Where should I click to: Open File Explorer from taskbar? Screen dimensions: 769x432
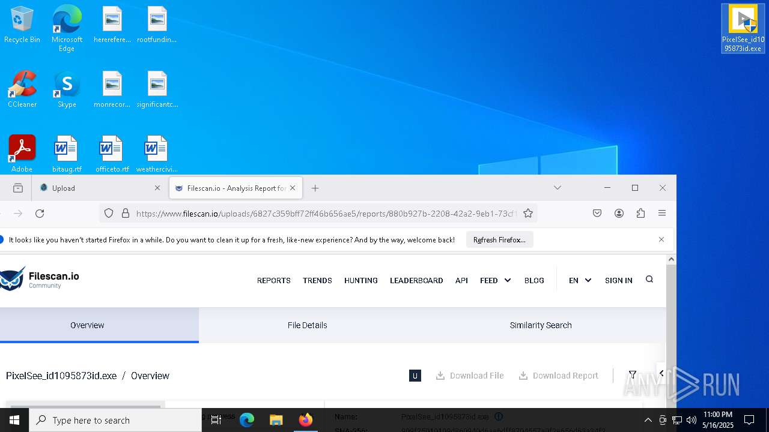(x=276, y=420)
